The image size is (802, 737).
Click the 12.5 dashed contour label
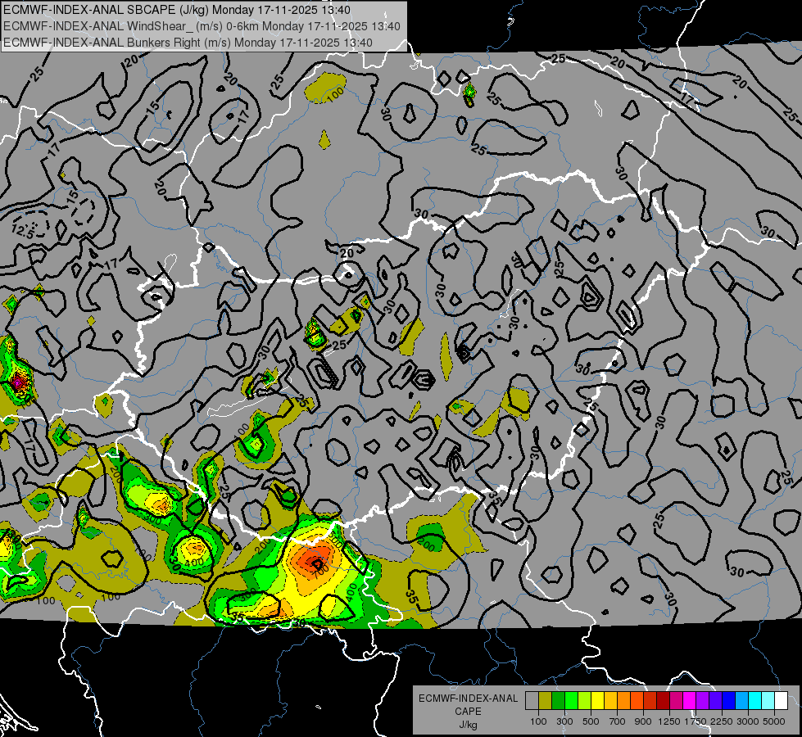pyautogui.click(x=22, y=231)
